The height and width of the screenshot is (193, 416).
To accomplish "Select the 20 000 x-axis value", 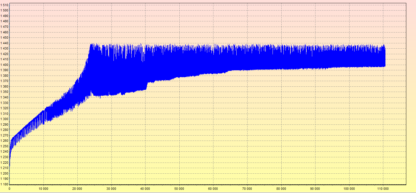I will (x=77, y=189).
